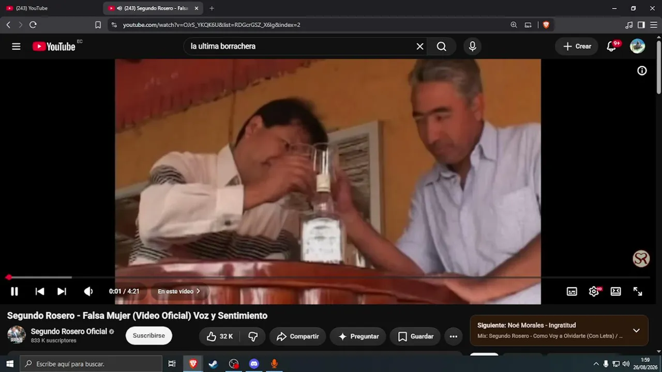662x372 pixels.
Task: Expand the 'En este video' chapters
Action: 179,291
